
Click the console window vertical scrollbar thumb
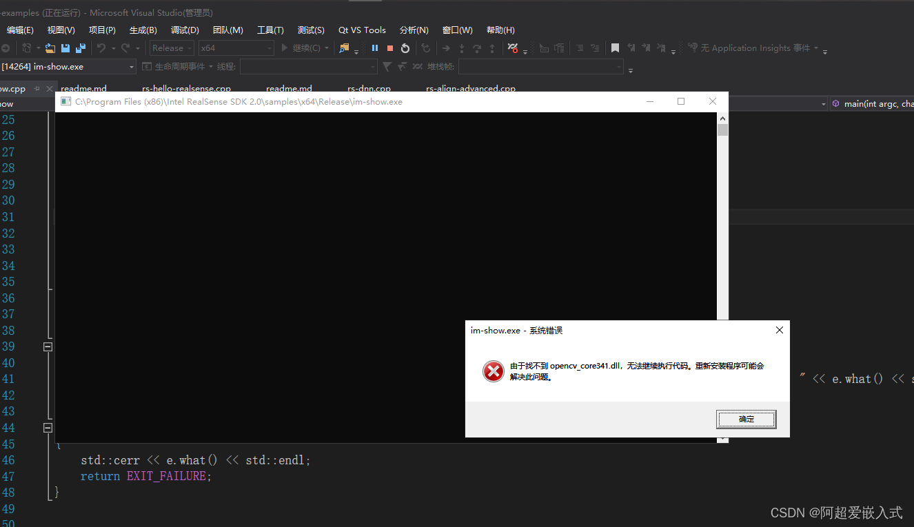tap(722, 130)
